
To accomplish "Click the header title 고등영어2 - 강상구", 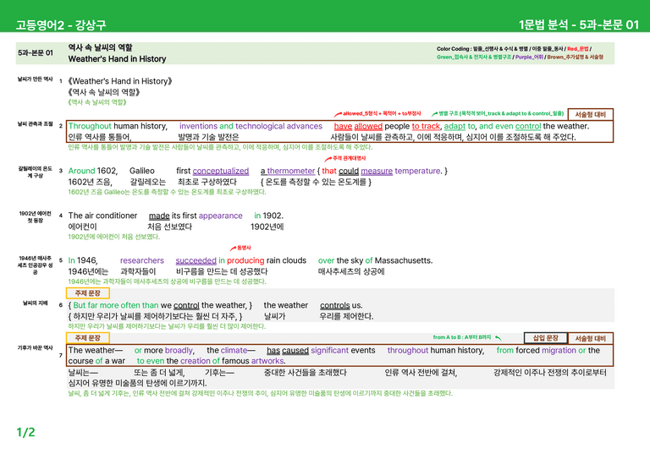I will pyautogui.click(x=61, y=25).
